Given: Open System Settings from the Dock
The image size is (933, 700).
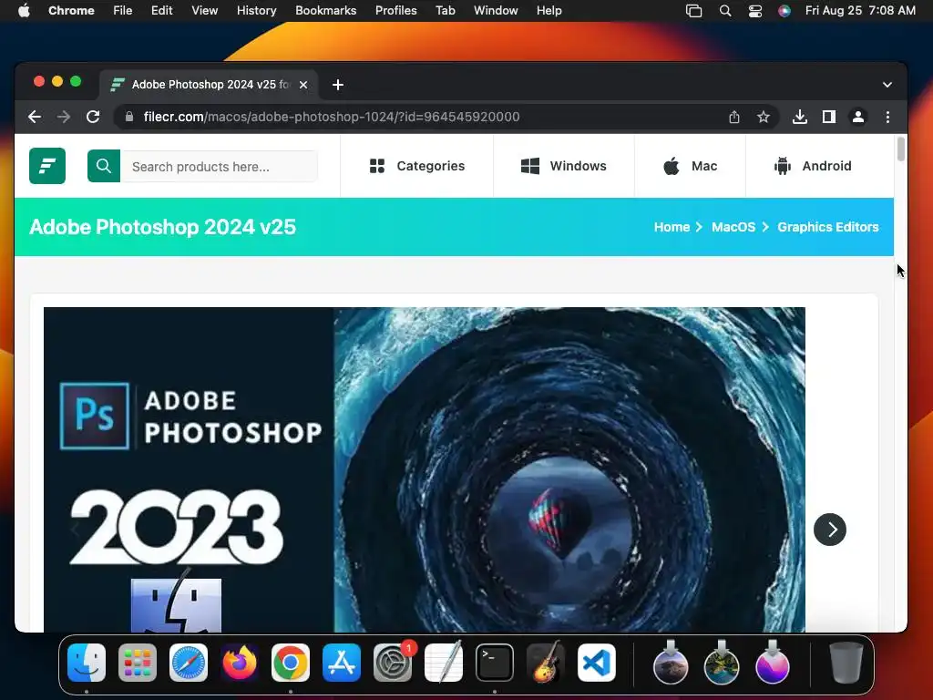Looking at the screenshot, I should click(393, 663).
